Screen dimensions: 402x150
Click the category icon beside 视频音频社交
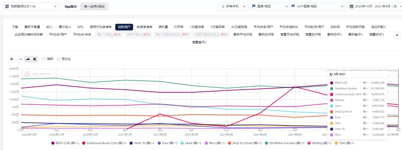click(7, 6)
